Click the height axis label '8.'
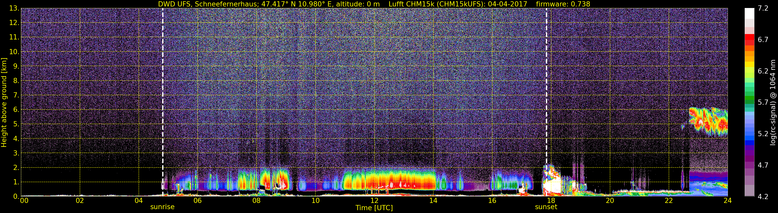The width and height of the screenshot is (778, 213). click(x=16, y=80)
